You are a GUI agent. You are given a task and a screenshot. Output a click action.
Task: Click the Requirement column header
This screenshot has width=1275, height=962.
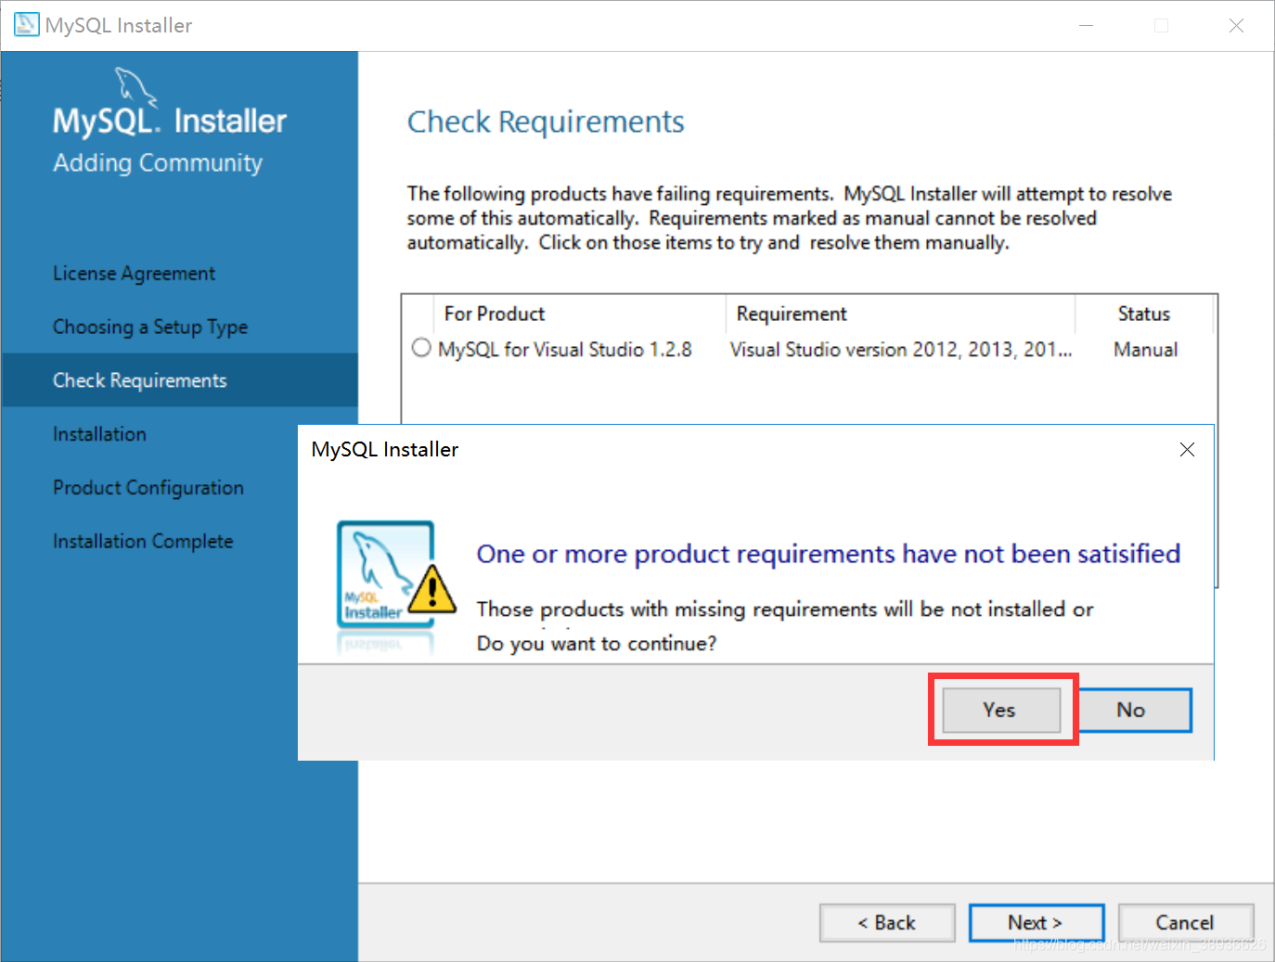[900, 314]
